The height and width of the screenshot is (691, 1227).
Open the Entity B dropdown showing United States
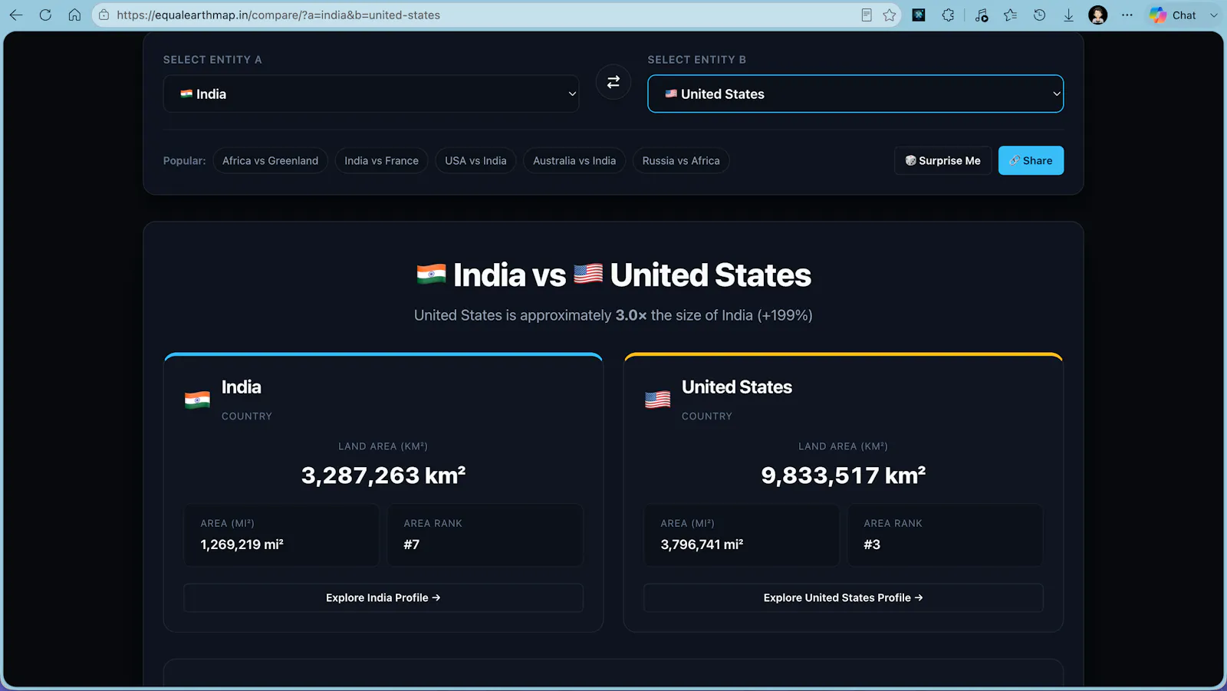(x=856, y=94)
